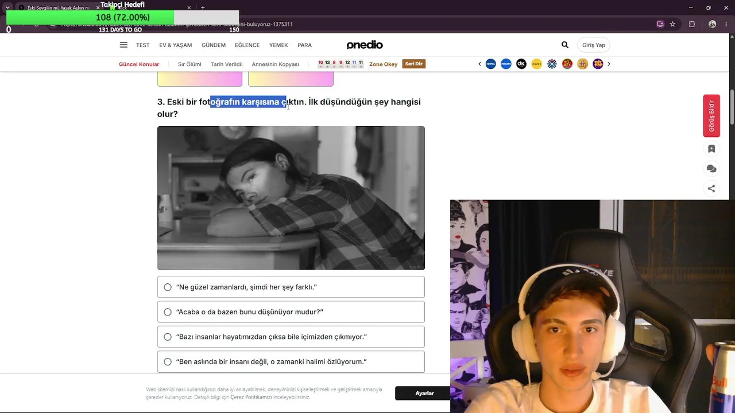Open the browser extensions puzzle icon
Viewport: 735px width, 413px height.
point(692,24)
